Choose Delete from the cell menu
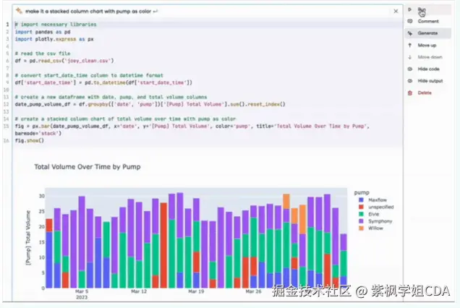 425,93
